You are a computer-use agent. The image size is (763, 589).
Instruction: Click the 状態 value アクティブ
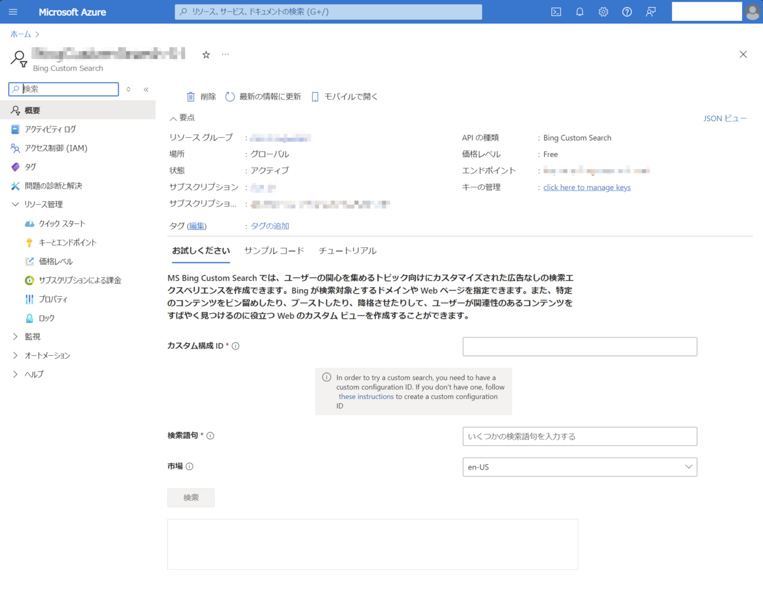[270, 171]
